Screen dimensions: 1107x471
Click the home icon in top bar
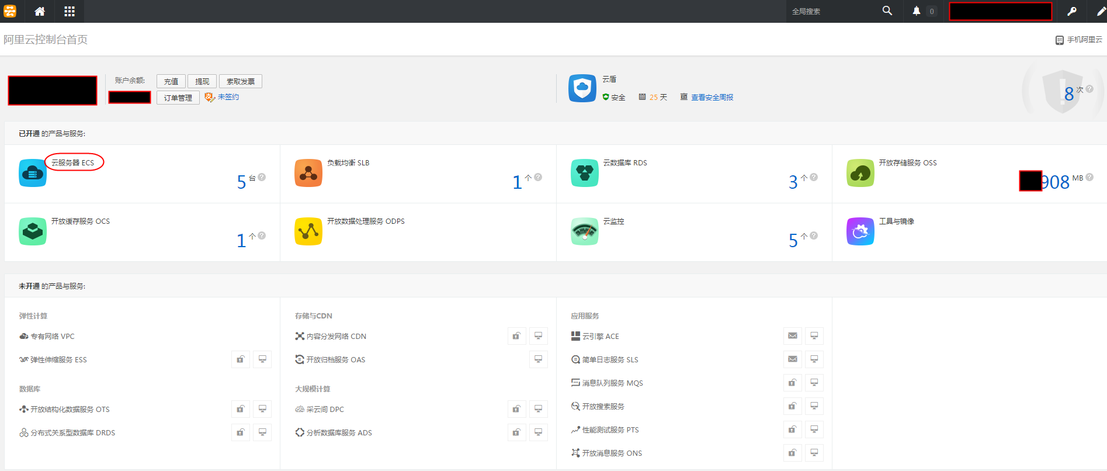pos(40,11)
